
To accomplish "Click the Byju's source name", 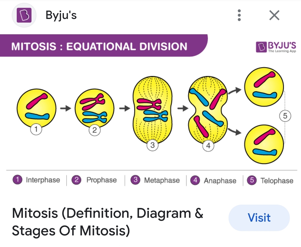I will click(61, 15).
